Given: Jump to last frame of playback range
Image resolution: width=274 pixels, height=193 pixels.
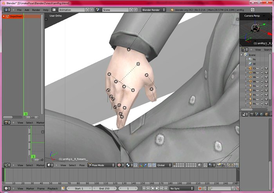Looking at the screenshot, I should click(x=166, y=188).
